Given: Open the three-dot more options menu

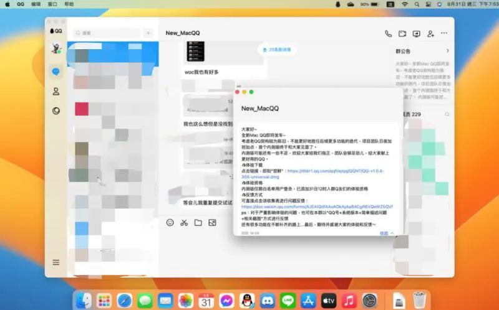Looking at the screenshot, I should tap(444, 33).
